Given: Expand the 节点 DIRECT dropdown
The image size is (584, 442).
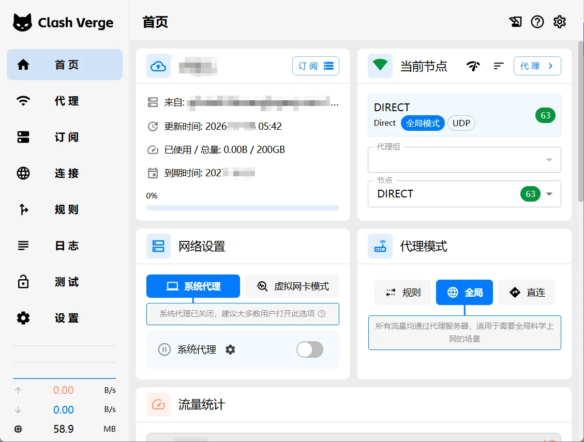Looking at the screenshot, I should (x=464, y=194).
